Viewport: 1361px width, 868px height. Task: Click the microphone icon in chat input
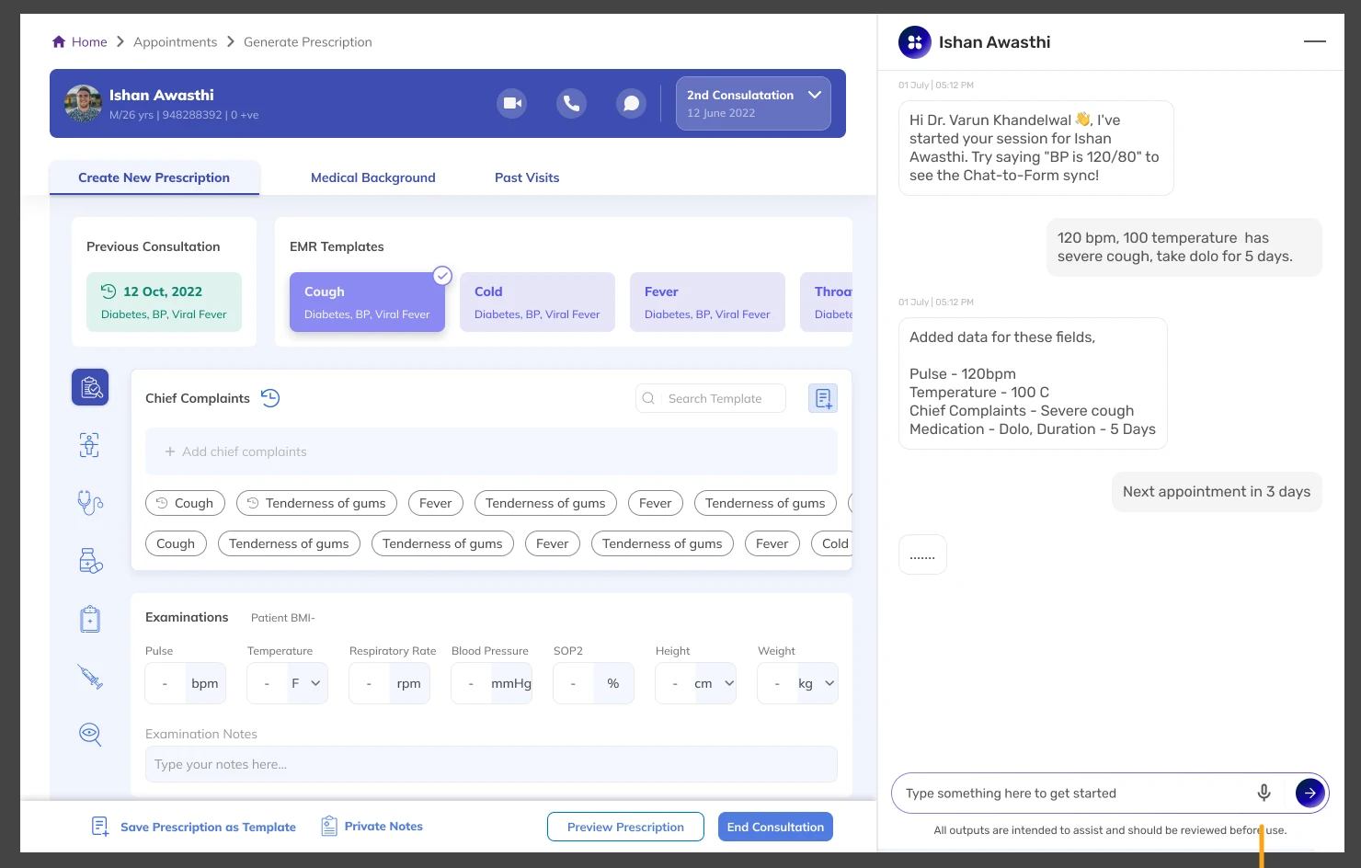(x=1264, y=793)
